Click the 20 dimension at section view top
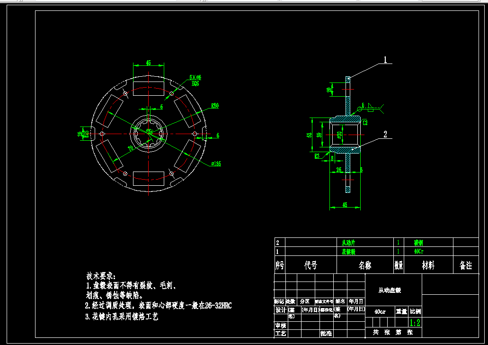488x345 pixels. click(328, 90)
